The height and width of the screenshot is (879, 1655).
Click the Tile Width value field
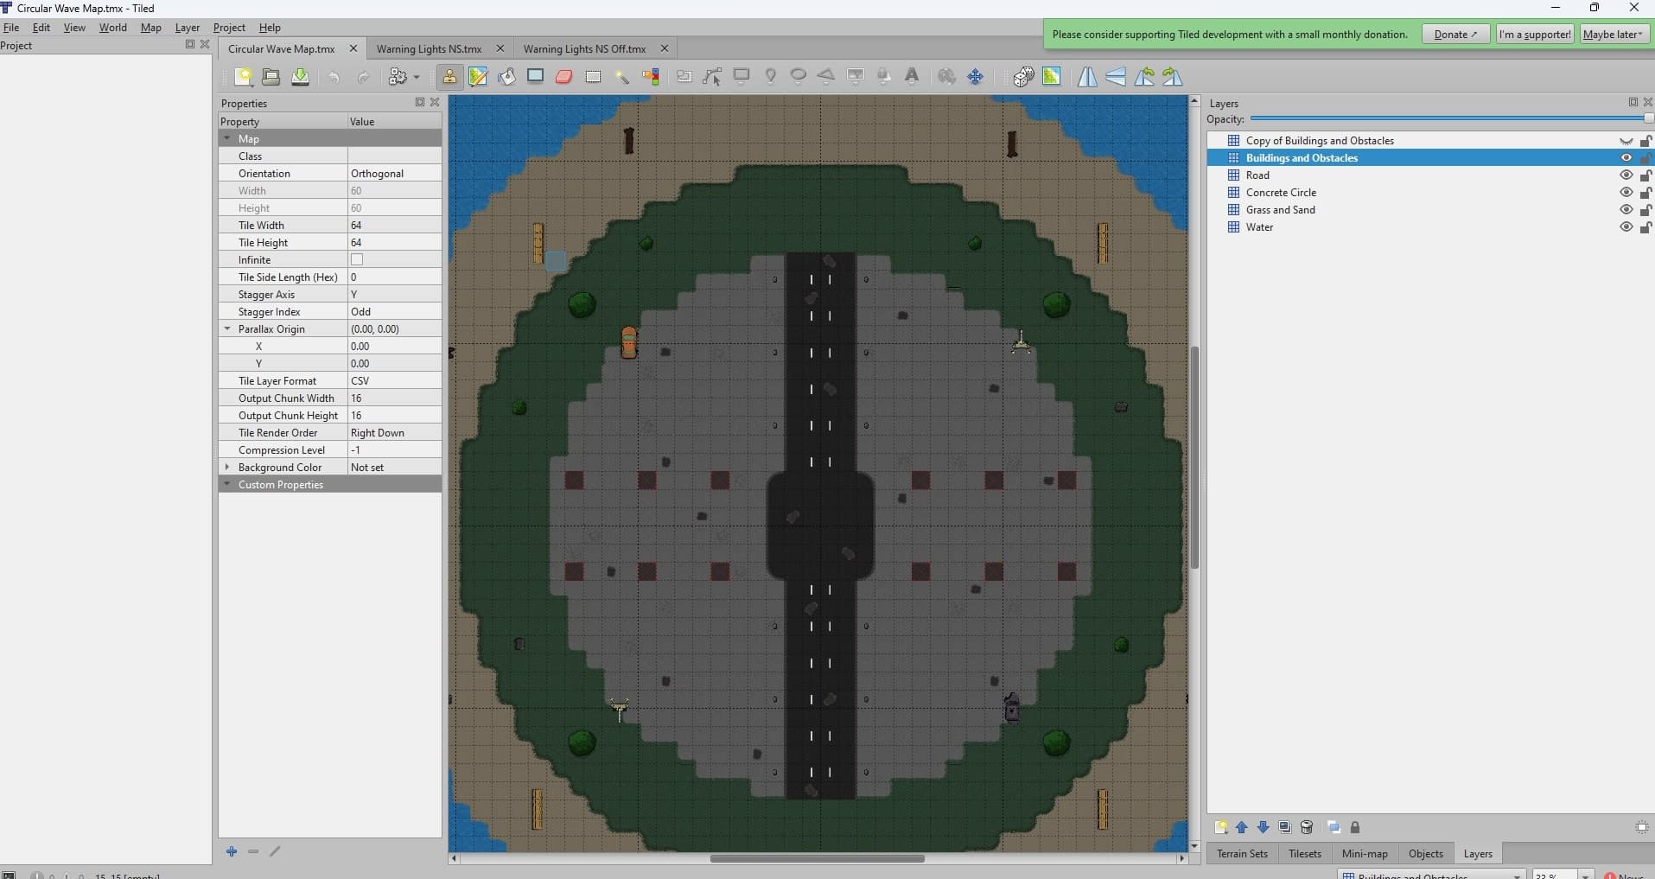pos(394,225)
